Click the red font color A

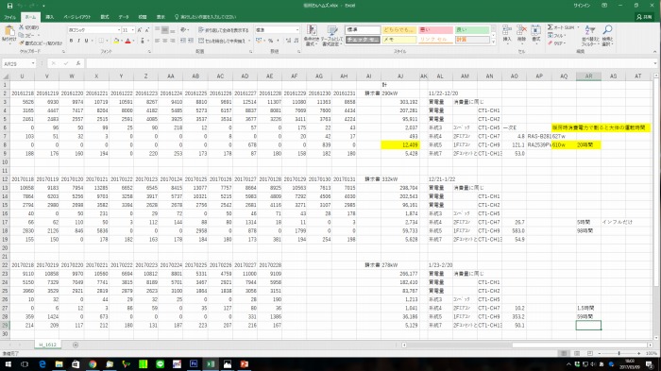pyautogui.click(x=128, y=41)
